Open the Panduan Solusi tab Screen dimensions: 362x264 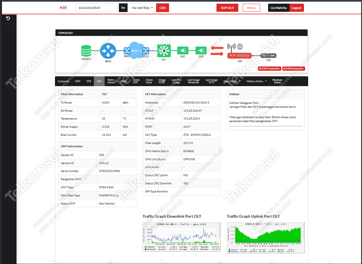pos(277,81)
